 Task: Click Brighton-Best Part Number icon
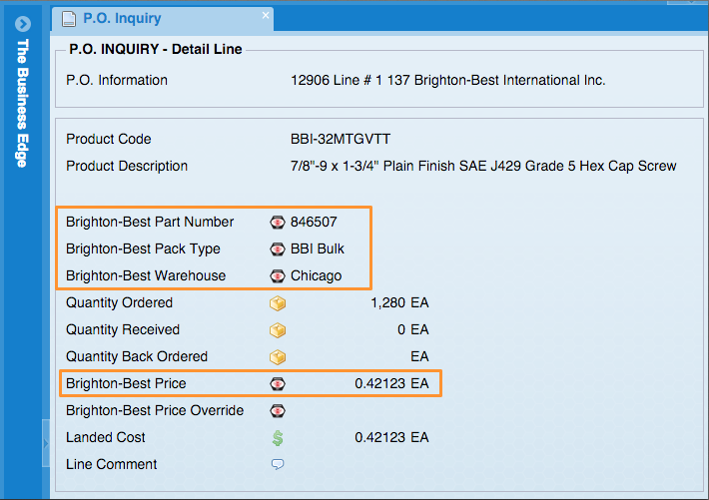coord(278,222)
